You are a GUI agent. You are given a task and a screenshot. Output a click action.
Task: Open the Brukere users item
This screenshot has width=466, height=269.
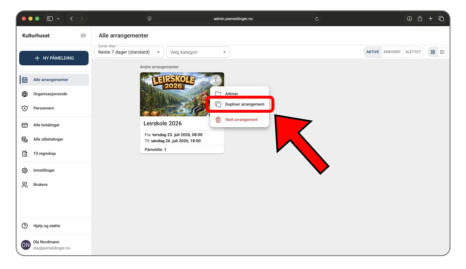click(40, 184)
